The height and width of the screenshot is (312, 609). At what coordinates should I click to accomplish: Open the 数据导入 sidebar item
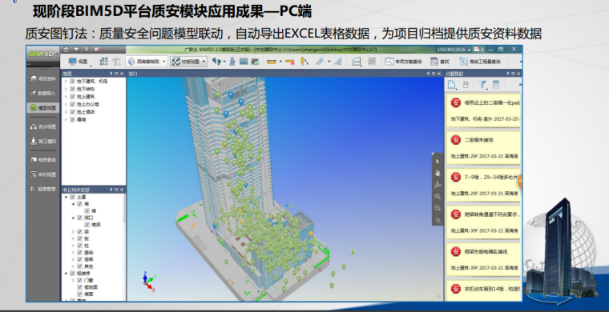tap(43, 94)
